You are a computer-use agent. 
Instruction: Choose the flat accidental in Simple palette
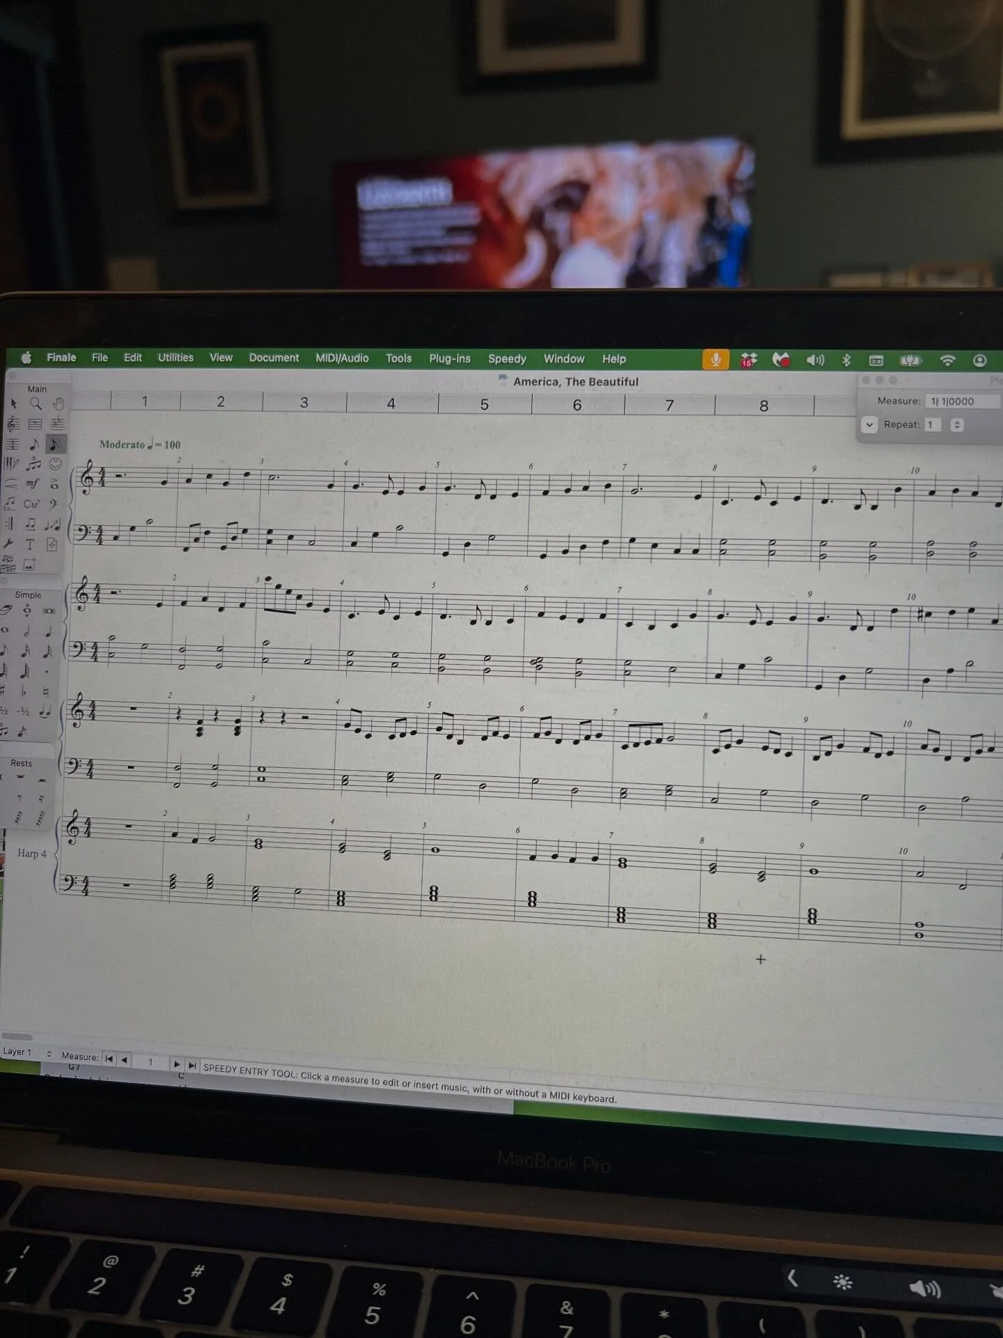click(x=24, y=691)
